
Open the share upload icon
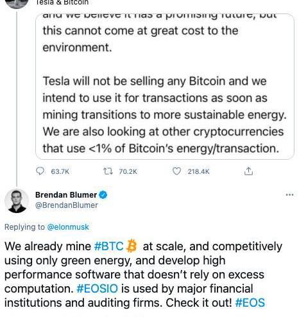coord(248,171)
